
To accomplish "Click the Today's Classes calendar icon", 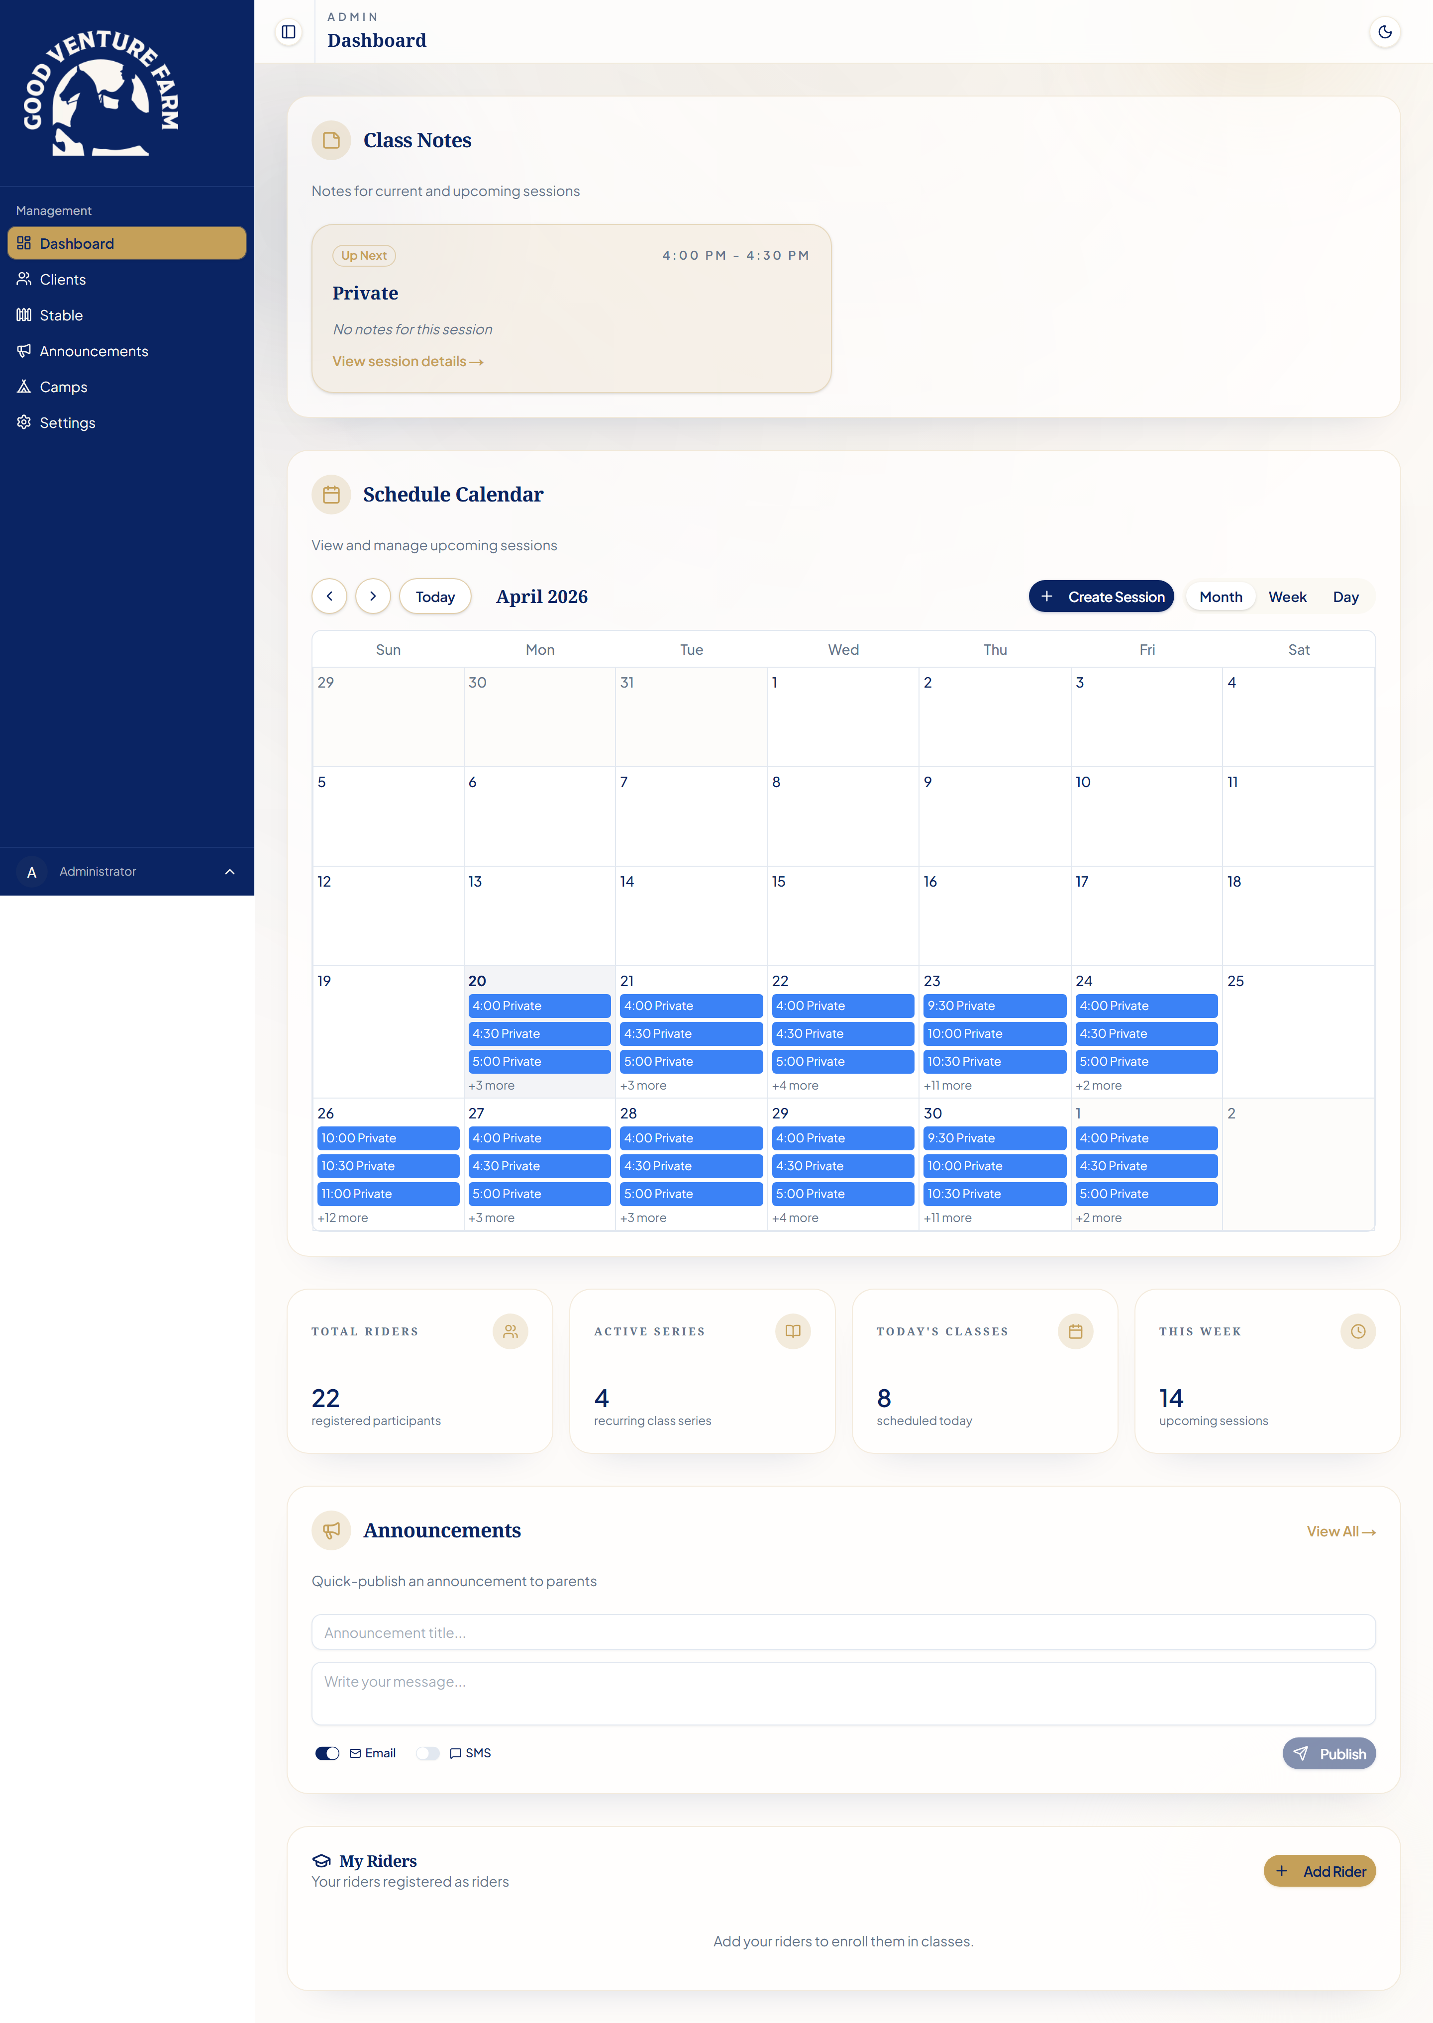I will click(1075, 1331).
